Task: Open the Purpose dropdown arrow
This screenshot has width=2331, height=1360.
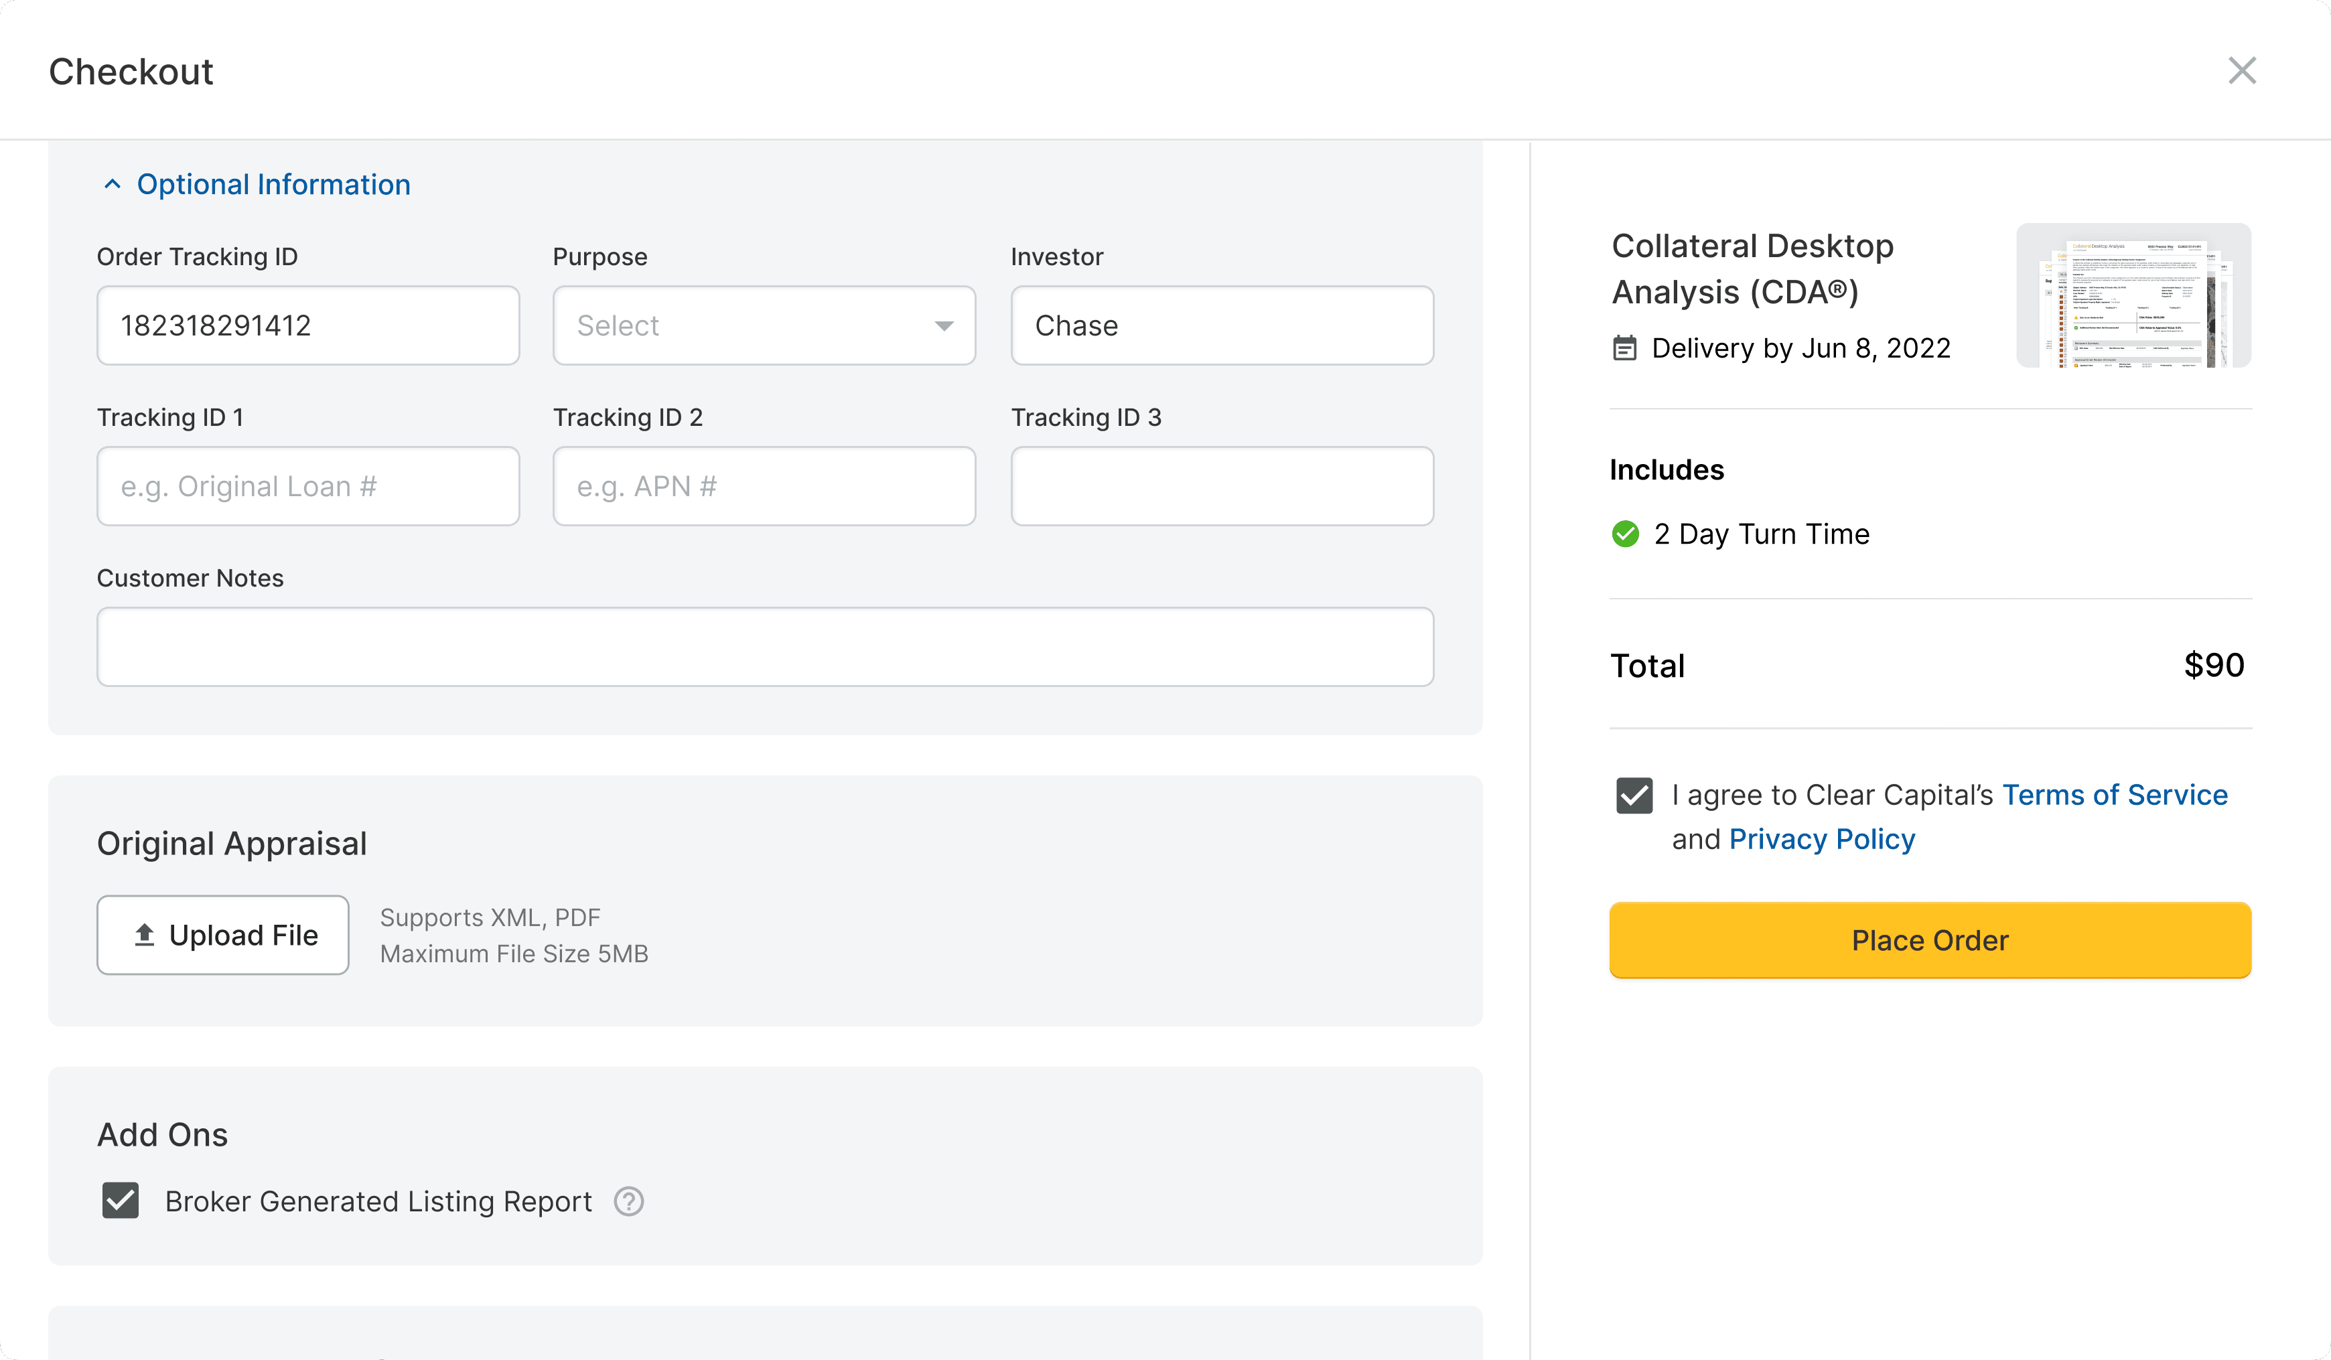Action: tap(944, 325)
